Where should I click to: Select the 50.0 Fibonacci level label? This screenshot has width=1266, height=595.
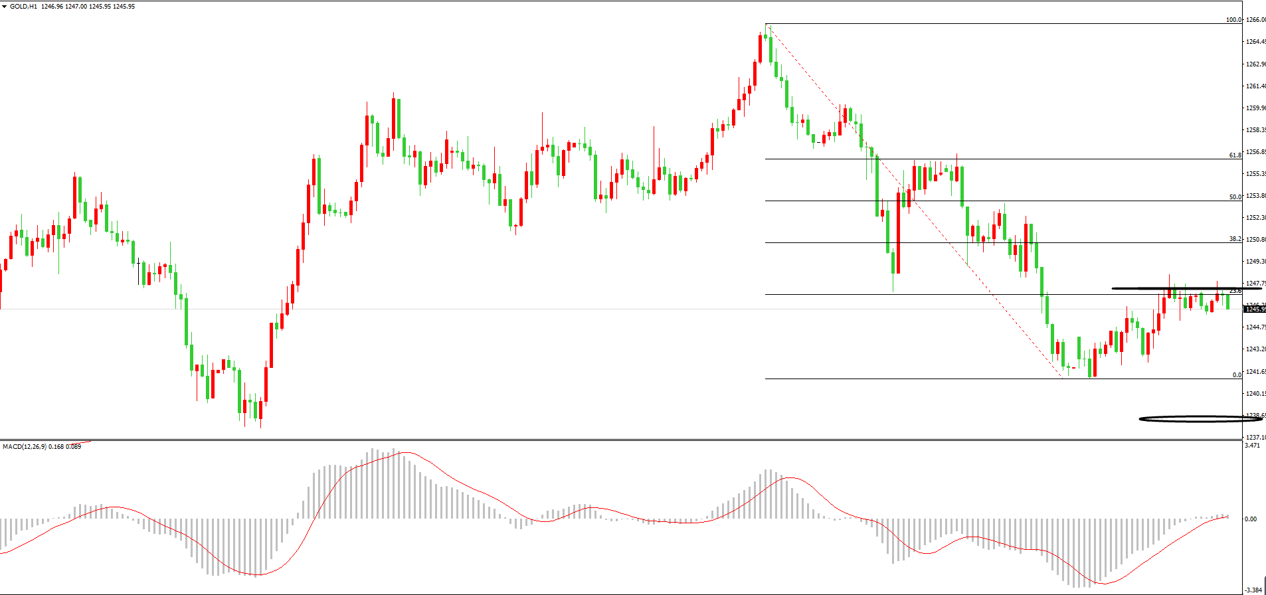(1235, 197)
